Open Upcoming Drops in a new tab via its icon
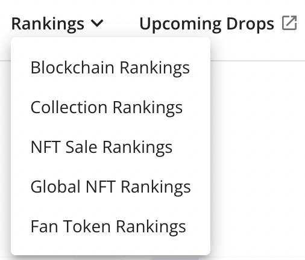The height and width of the screenshot is (260, 305). click(x=289, y=23)
